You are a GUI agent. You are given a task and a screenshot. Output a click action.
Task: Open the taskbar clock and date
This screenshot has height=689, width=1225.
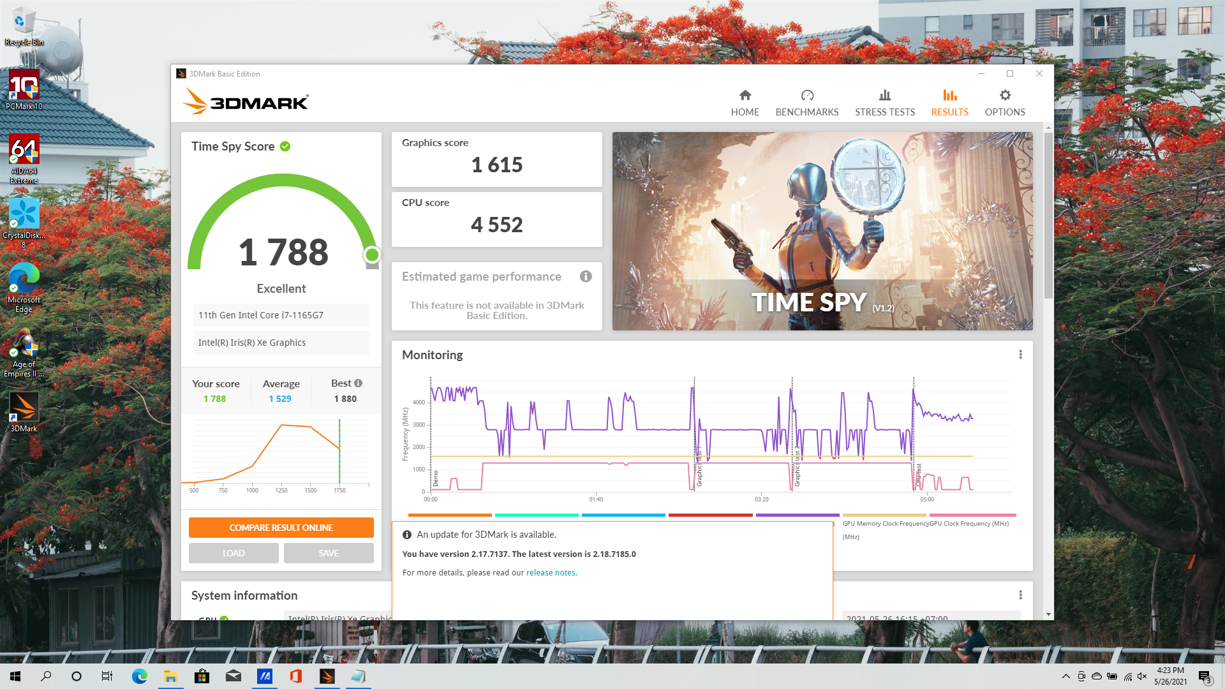[1170, 676]
